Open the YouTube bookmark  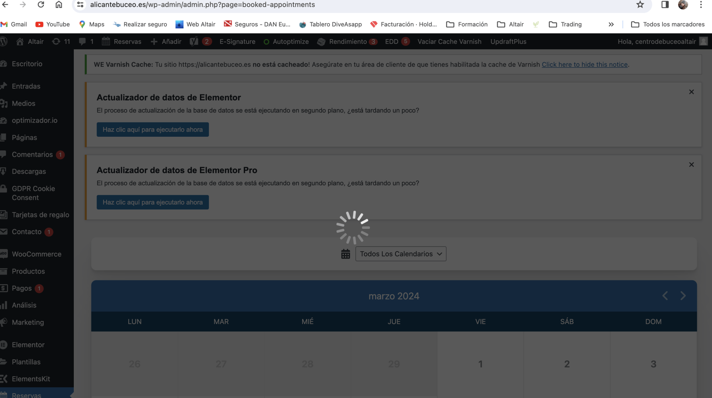[x=52, y=24]
